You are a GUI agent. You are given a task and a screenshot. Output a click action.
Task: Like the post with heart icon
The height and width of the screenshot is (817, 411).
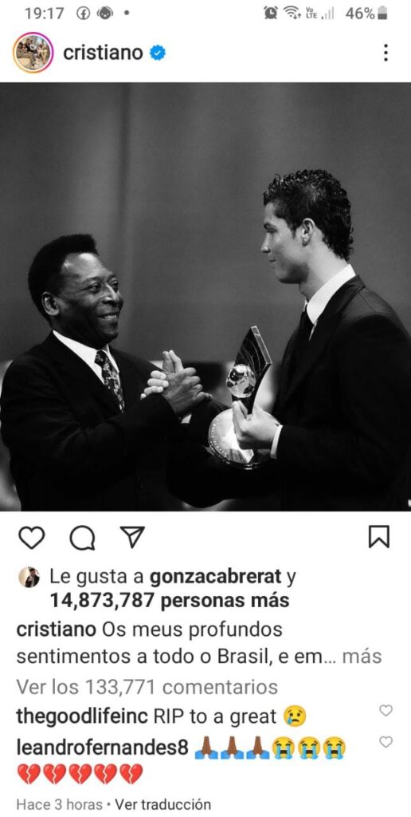pyautogui.click(x=31, y=537)
